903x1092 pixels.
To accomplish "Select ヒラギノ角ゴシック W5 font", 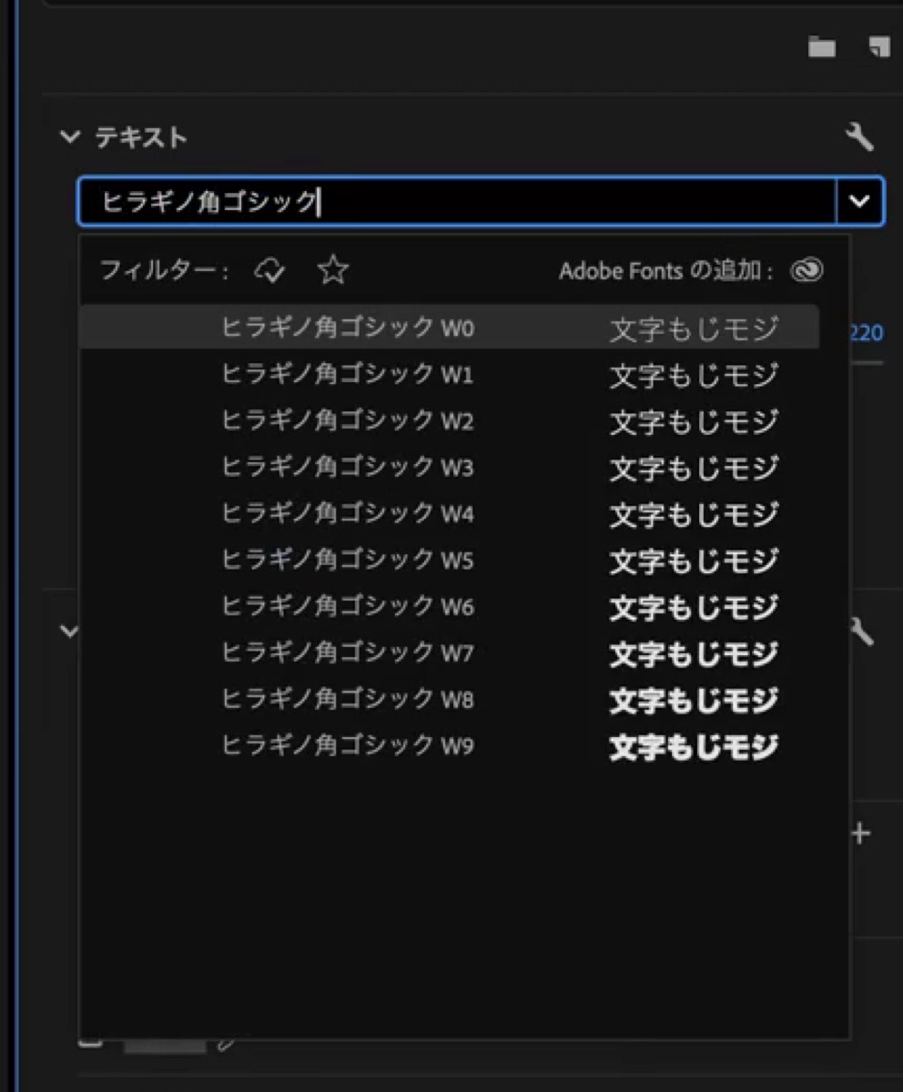I will [x=450, y=560].
